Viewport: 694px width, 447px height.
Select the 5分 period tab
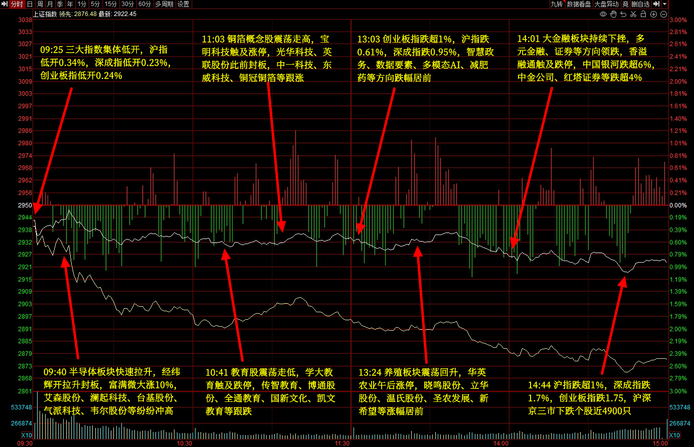click(95, 4)
